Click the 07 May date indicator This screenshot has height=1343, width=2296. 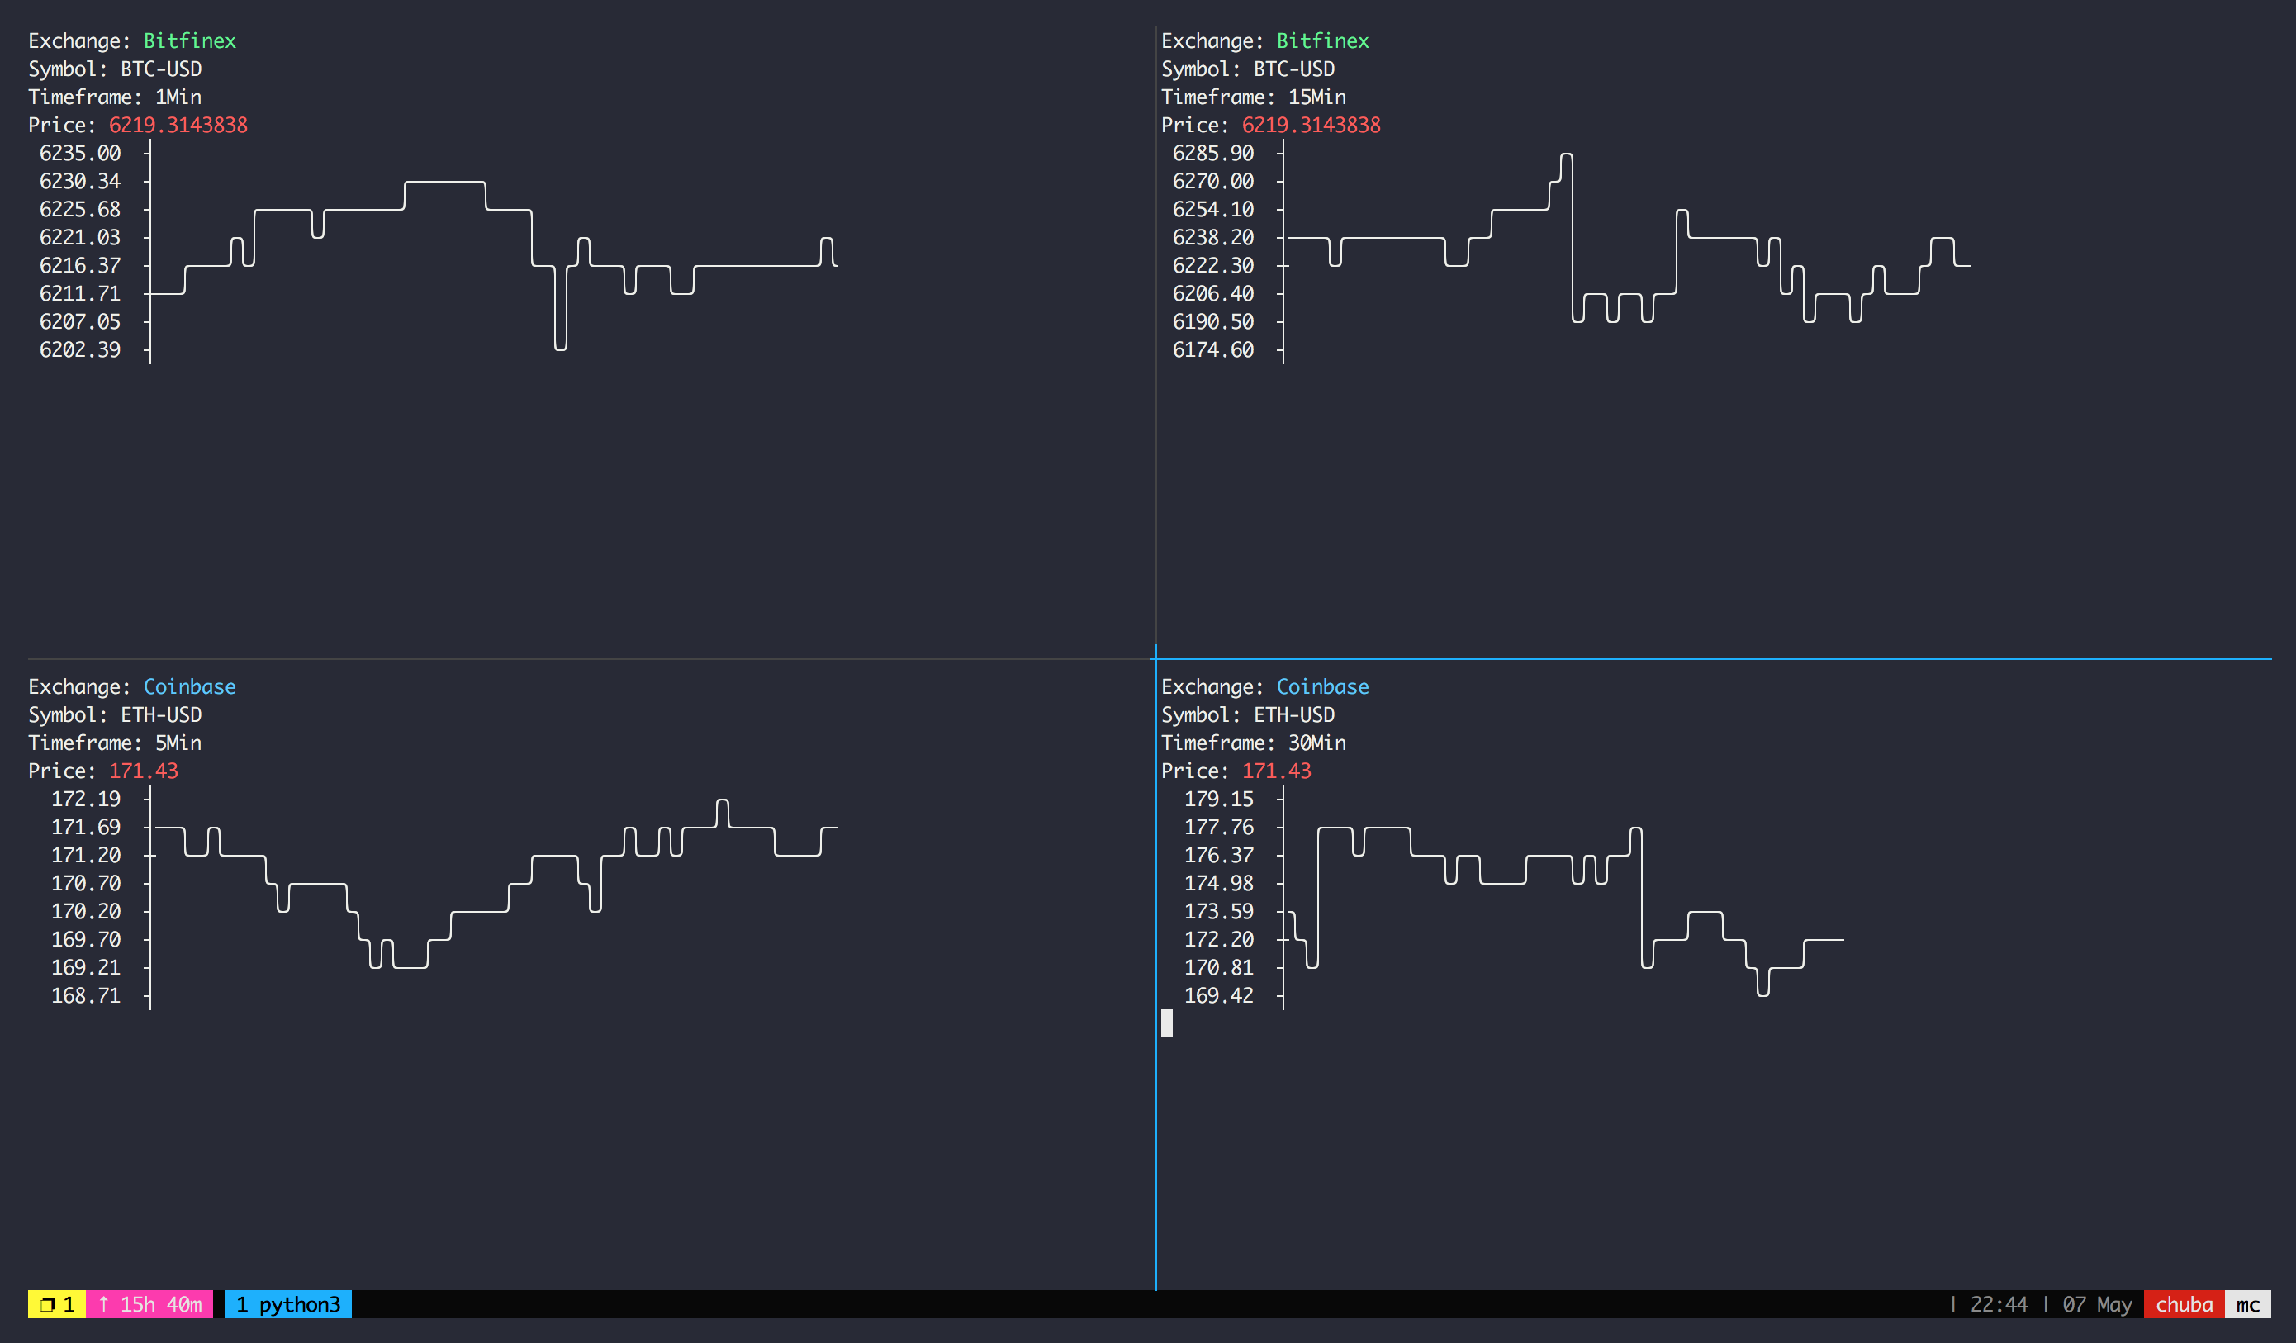tap(2096, 1304)
